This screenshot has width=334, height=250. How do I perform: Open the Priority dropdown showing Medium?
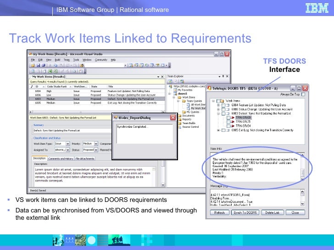tap(96, 144)
